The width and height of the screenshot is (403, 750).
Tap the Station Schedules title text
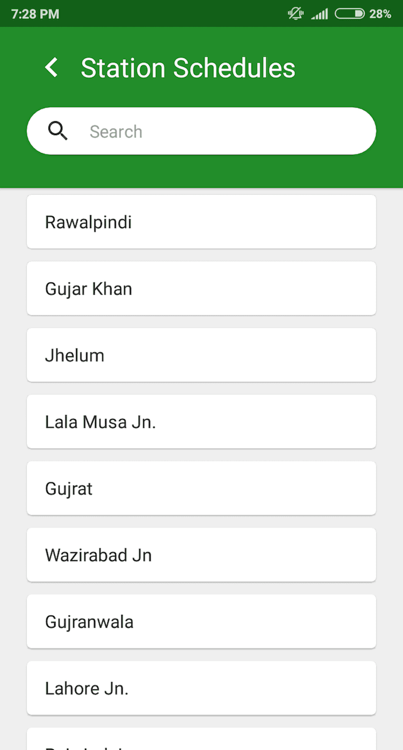coord(188,68)
